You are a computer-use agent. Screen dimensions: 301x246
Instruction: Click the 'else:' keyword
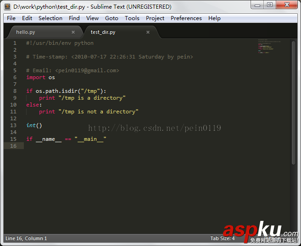click(34, 105)
